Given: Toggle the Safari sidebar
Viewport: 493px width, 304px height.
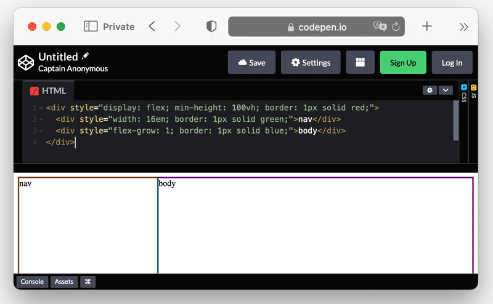Looking at the screenshot, I should [x=91, y=26].
